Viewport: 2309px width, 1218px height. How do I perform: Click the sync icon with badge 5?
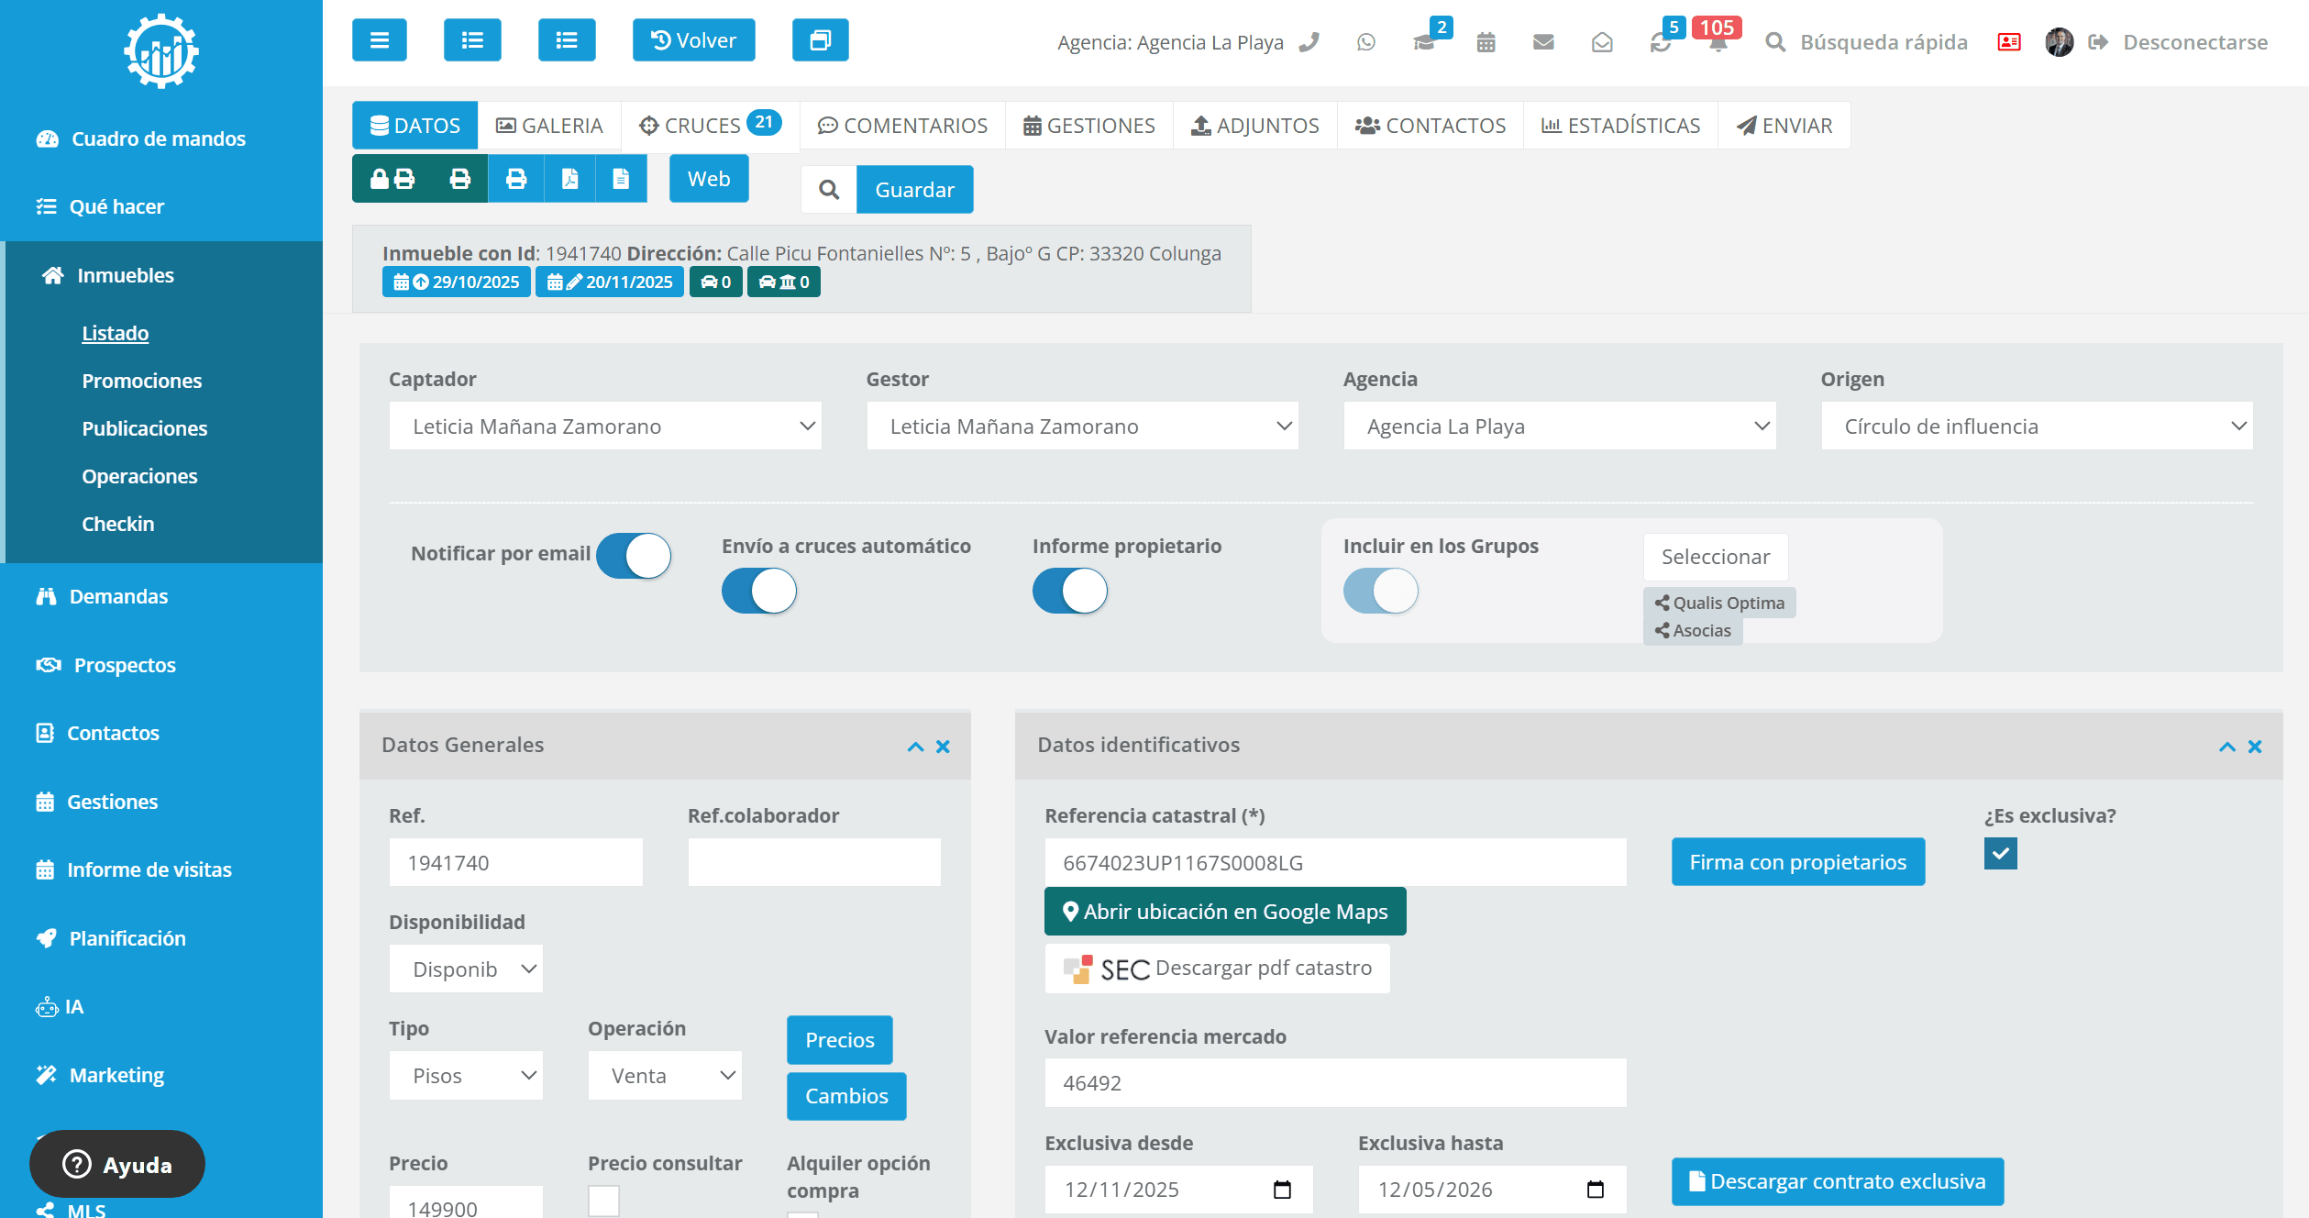pos(1660,42)
